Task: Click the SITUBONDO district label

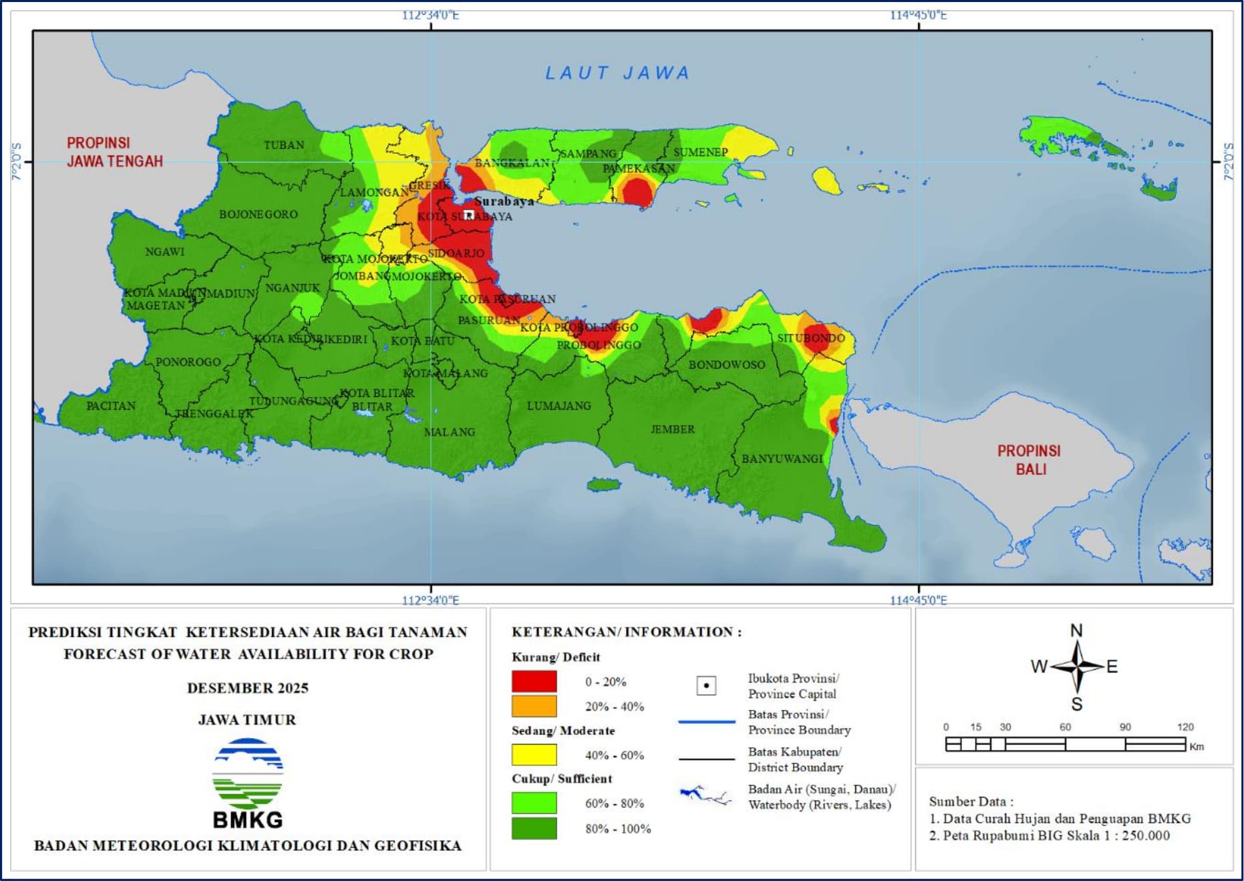Action: point(811,338)
